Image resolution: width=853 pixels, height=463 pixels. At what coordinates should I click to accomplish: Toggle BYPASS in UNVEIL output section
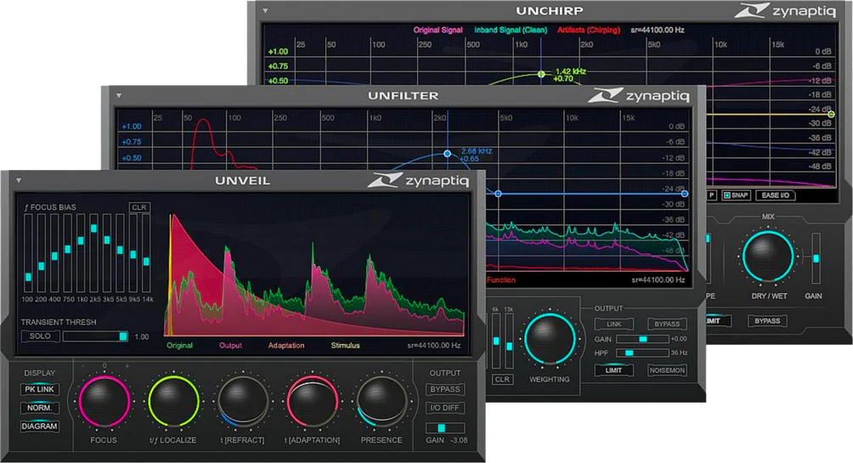point(445,390)
